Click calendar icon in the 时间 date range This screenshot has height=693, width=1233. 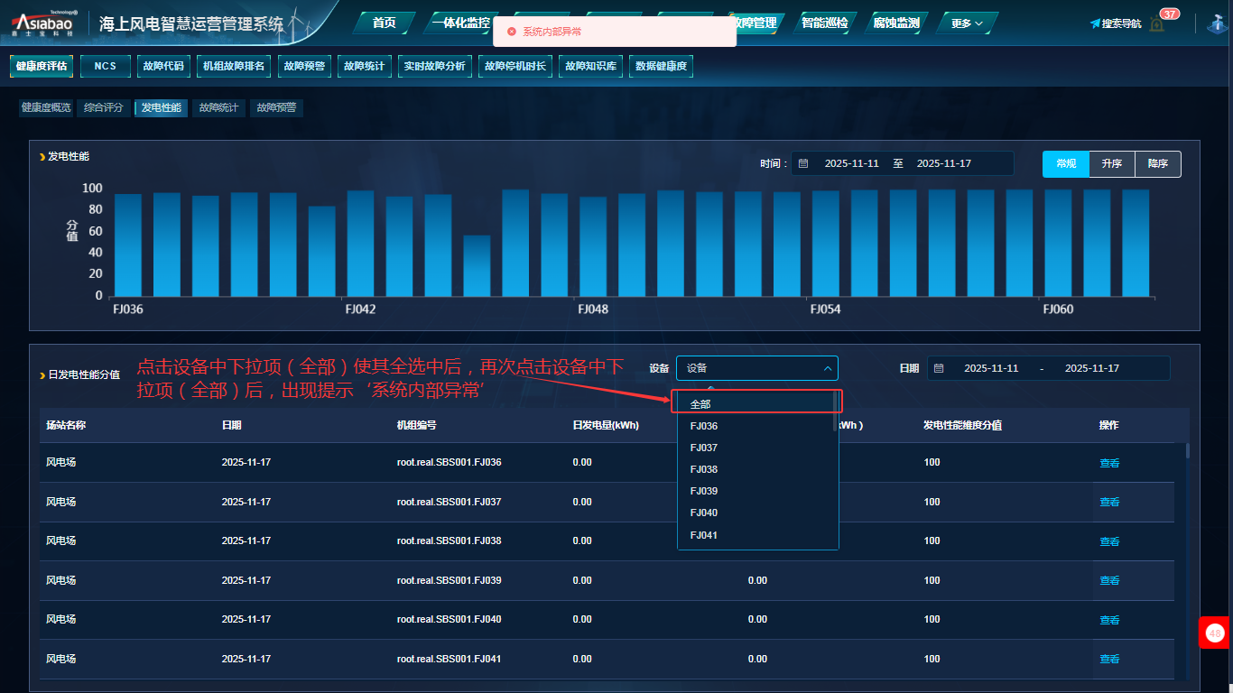802,164
